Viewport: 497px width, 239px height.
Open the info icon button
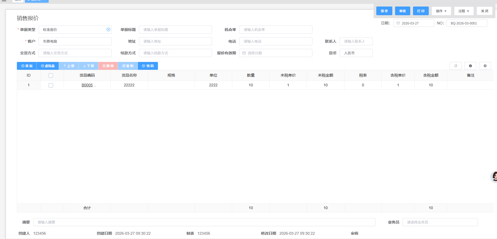pyautogui.click(x=470, y=66)
